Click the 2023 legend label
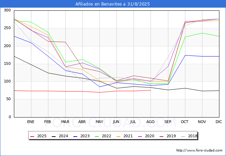Image resolution: width=226 pixels, height=156 pixels. point(85,136)
